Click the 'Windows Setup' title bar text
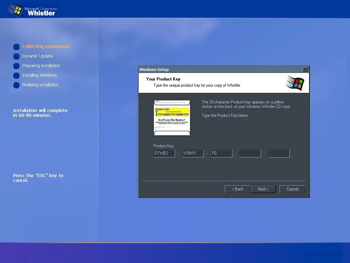Screen dimensions: 350x263 click(x=154, y=70)
